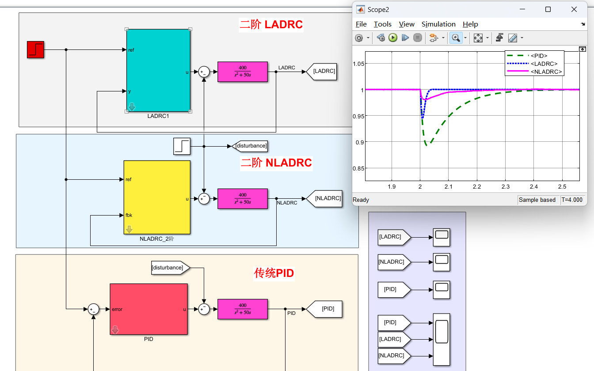The width and height of the screenshot is (594, 371).
Task: Expand the Zoom tool options dropdown
Action: [x=465, y=38]
